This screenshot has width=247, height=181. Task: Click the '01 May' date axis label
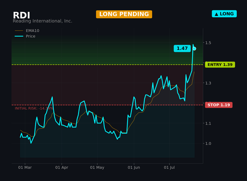click(97, 168)
